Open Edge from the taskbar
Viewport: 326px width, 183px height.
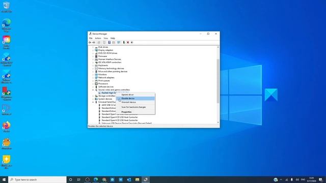pos(96,179)
